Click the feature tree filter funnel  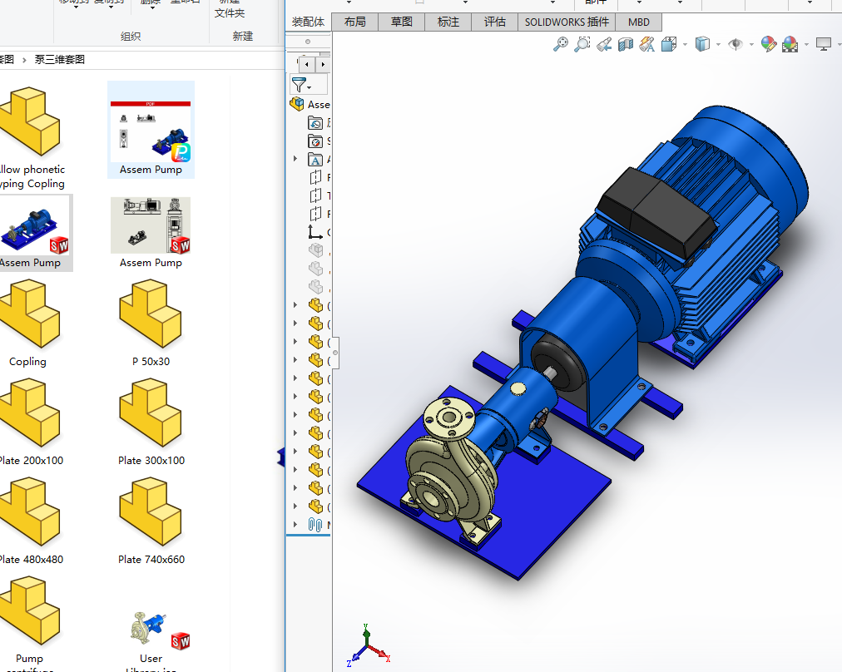[299, 84]
